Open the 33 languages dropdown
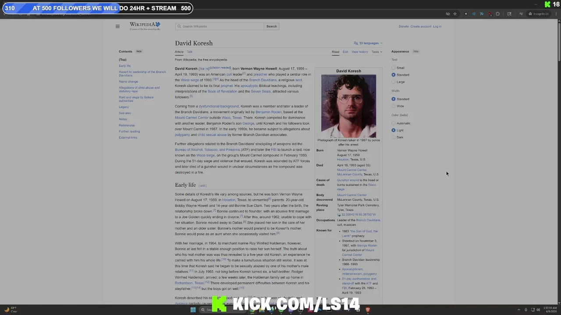This screenshot has width=561, height=315. [x=368, y=43]
